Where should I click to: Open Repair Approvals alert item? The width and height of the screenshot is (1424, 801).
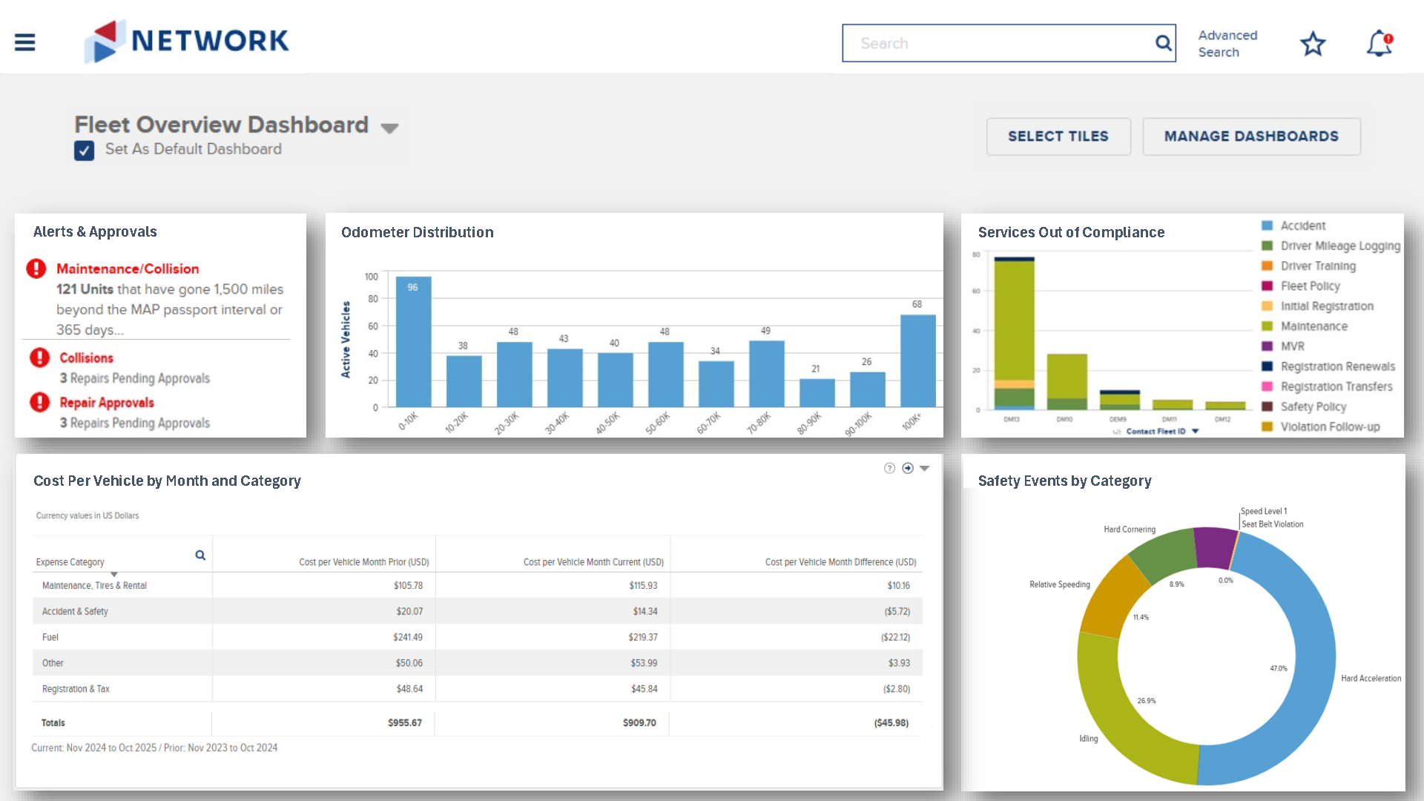[x=107, y=403]
